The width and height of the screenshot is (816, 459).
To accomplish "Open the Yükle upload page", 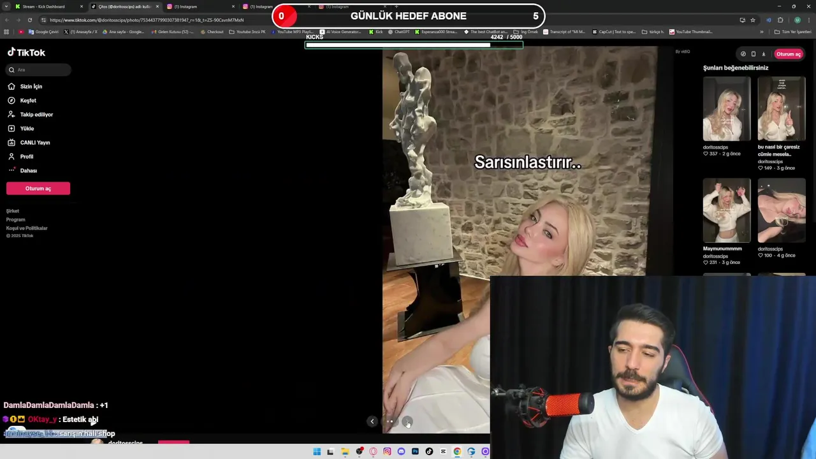I will point(20,128).
